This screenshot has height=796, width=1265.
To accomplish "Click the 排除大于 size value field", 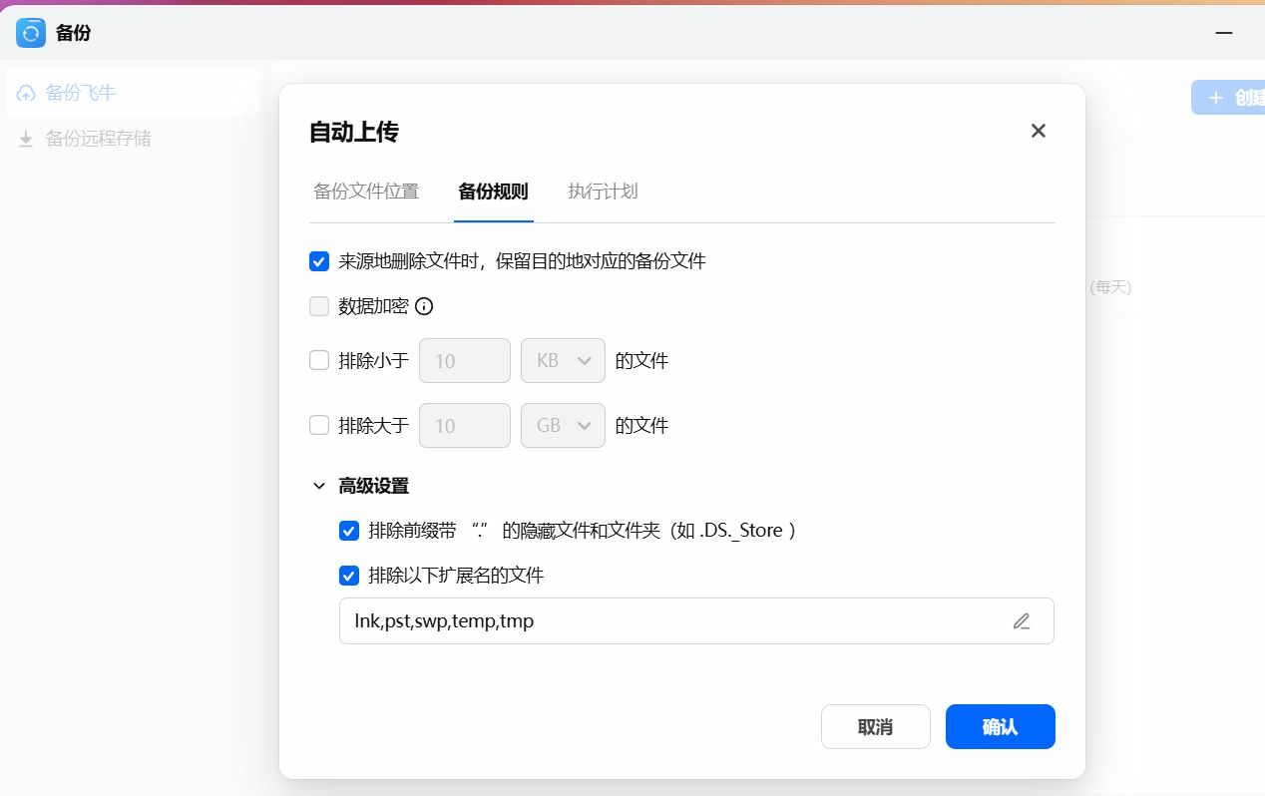I will click(x=466, y=425).
